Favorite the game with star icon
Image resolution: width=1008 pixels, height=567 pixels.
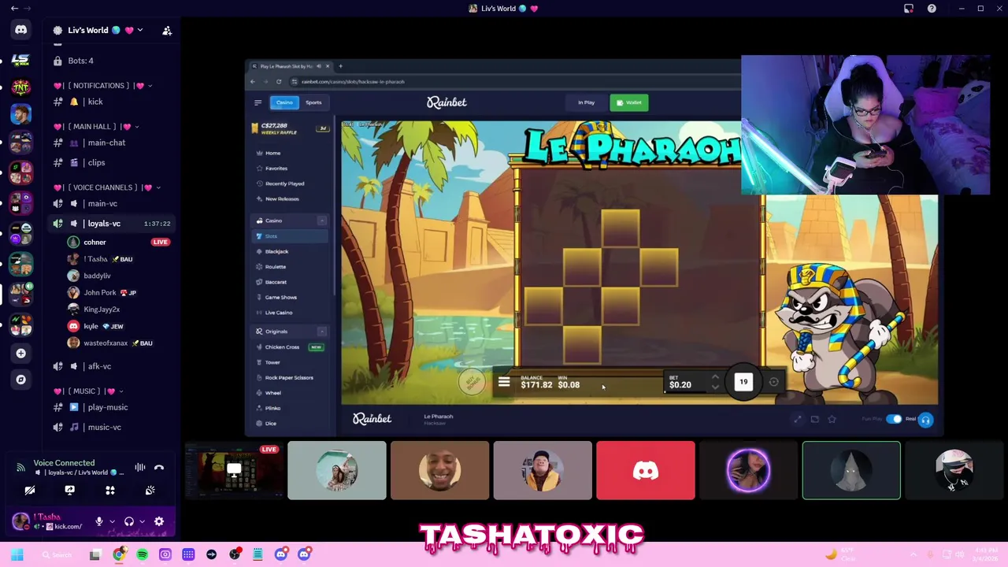pos(832,419)
